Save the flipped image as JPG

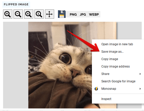coord(83,14)
